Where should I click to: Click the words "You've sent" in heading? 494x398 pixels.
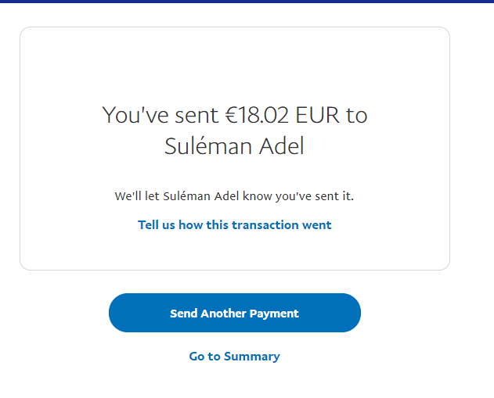(x=160, y=116)
